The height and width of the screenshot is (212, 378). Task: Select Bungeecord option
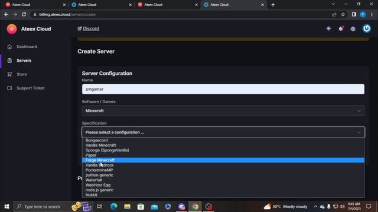[x=223, y=140]
